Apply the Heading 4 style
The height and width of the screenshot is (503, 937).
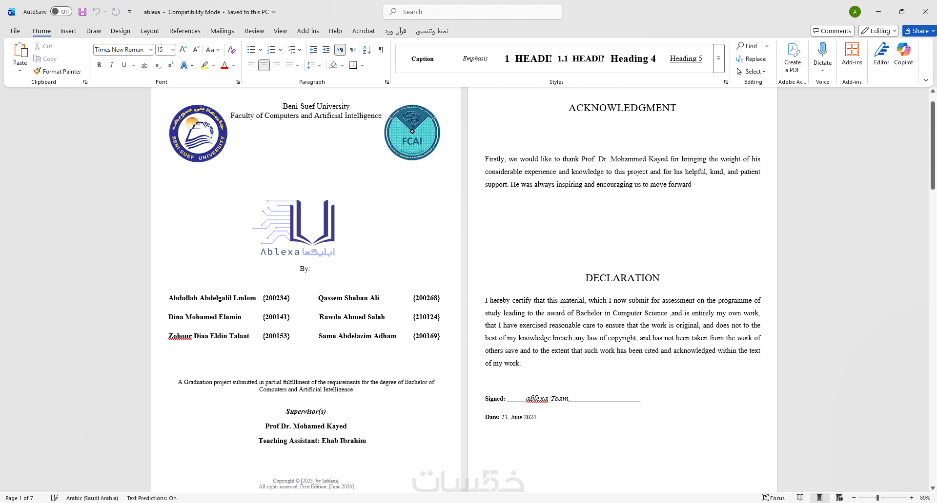(633, 58)
